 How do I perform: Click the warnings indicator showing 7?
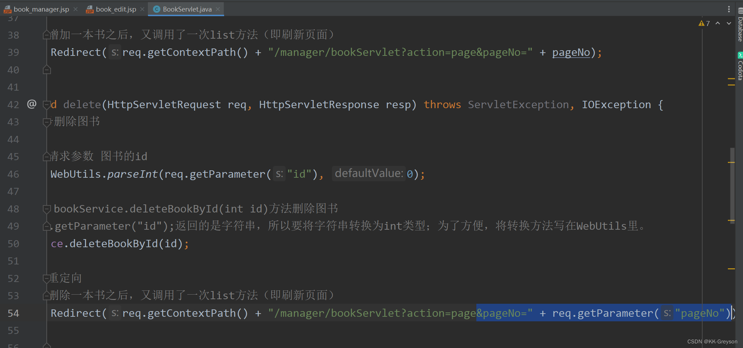[704, 23]
